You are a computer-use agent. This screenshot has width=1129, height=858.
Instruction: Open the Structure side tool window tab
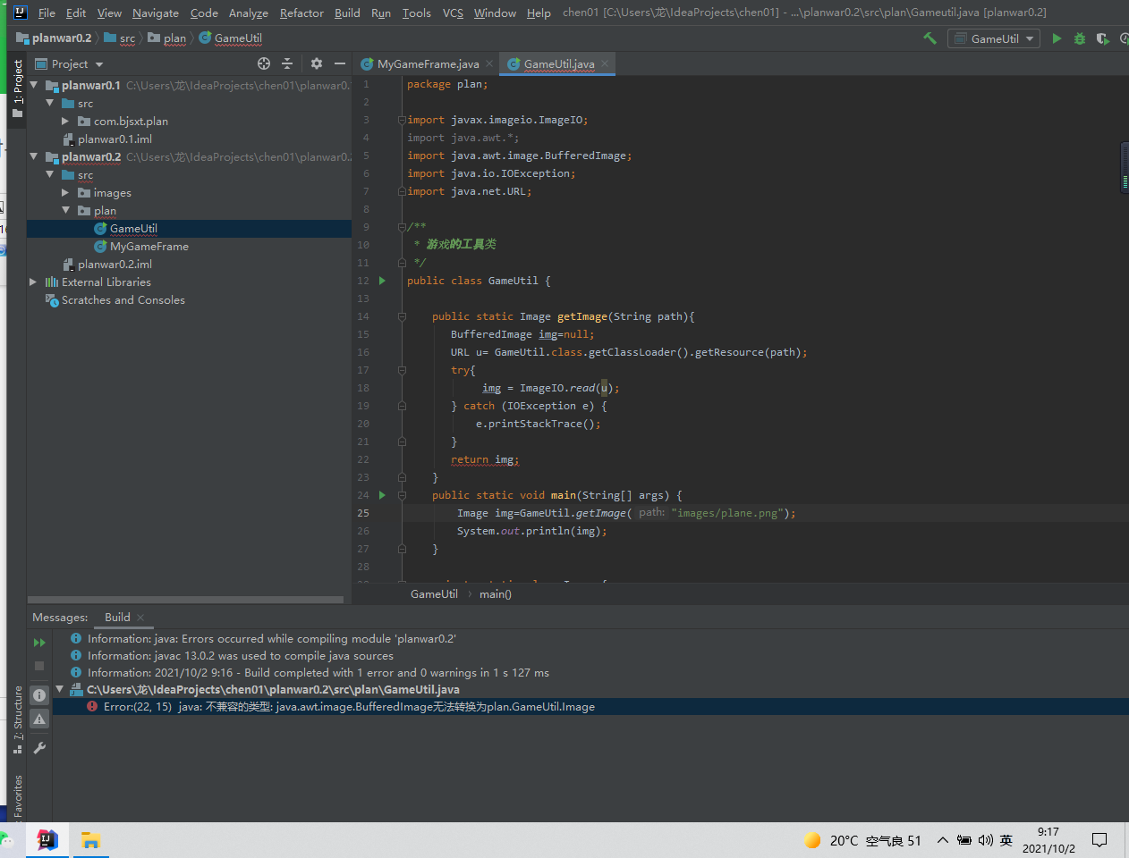17,719
